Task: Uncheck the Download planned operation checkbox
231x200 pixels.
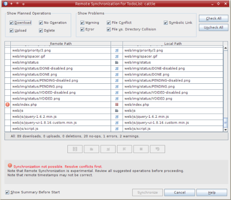Action: point(12,23)
